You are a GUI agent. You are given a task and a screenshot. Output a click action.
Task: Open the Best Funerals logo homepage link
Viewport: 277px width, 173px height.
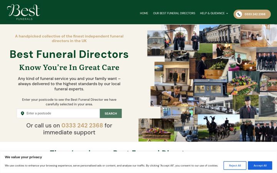tap(23, 12)
